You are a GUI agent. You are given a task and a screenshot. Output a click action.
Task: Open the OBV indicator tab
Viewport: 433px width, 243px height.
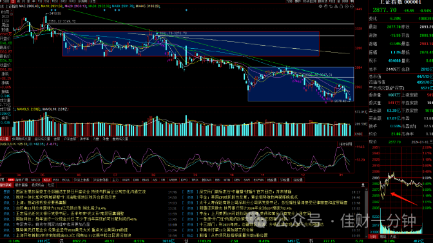coord(237,180)
